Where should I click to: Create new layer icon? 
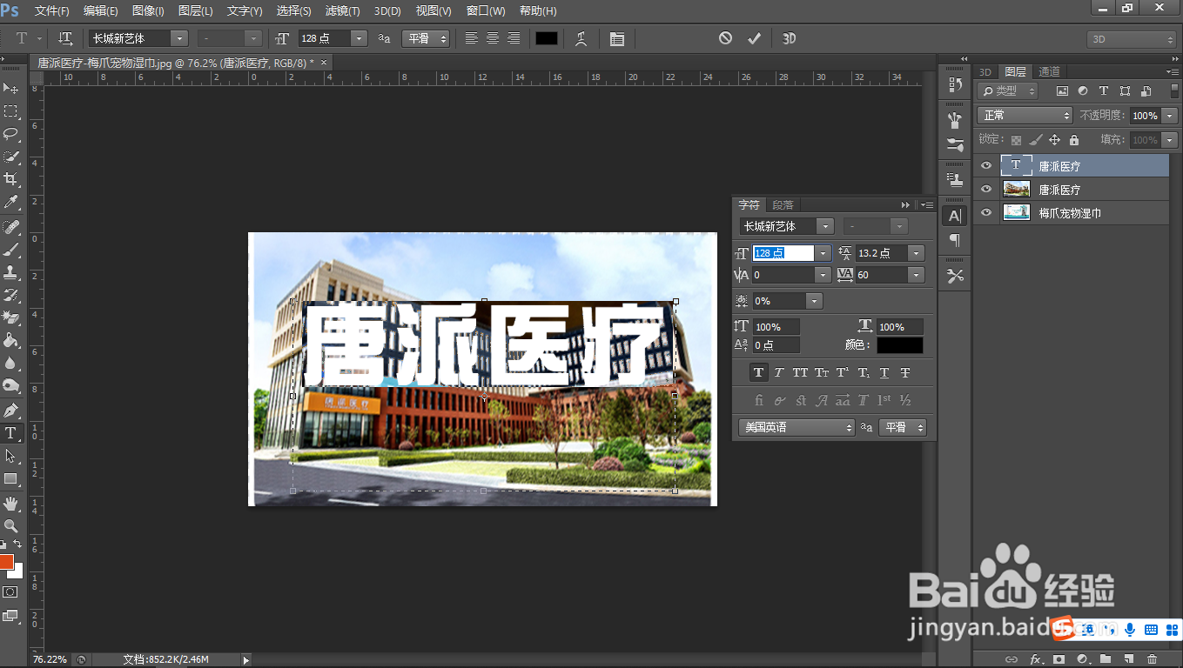1128,659
